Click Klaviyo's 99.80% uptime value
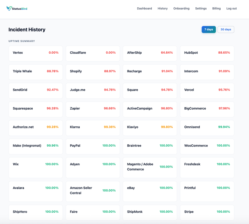This screenshot has width=249, height=224. coord(167,127)
